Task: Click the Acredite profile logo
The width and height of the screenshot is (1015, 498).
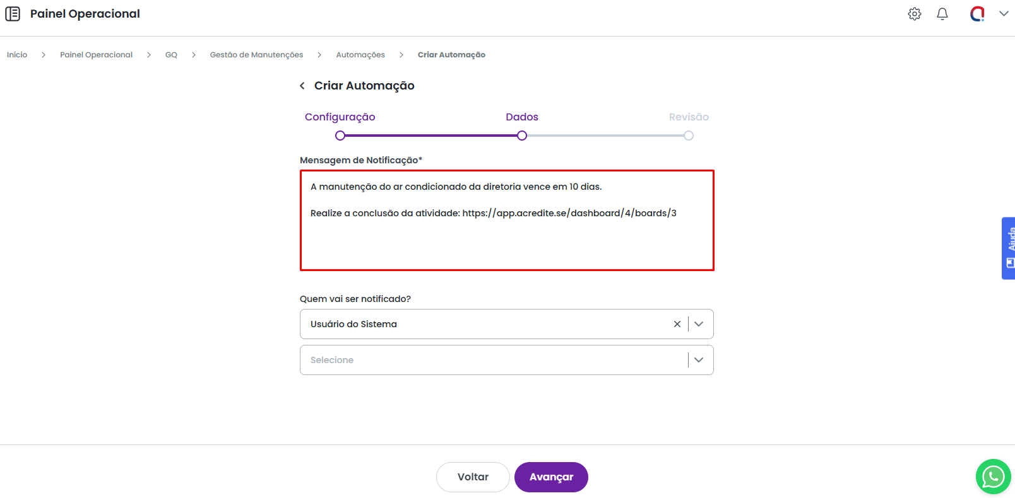Action: 977,14
